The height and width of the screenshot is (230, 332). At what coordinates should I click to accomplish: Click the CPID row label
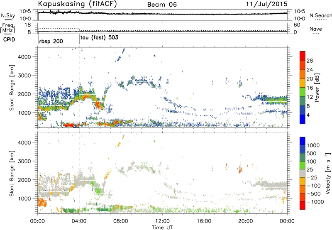coord(9,39)
